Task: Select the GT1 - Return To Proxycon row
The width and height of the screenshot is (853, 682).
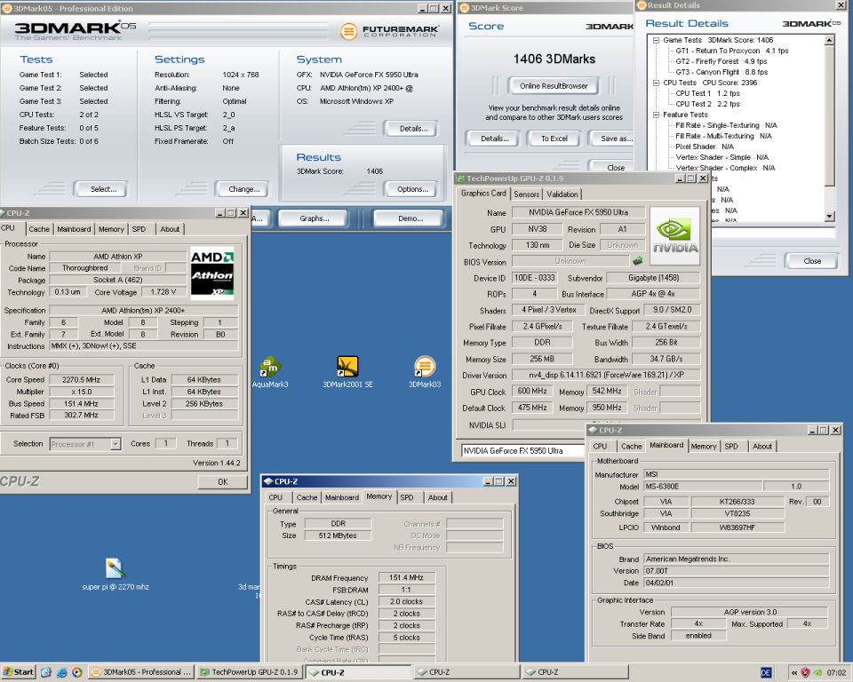Action: [x=731, y=51]
